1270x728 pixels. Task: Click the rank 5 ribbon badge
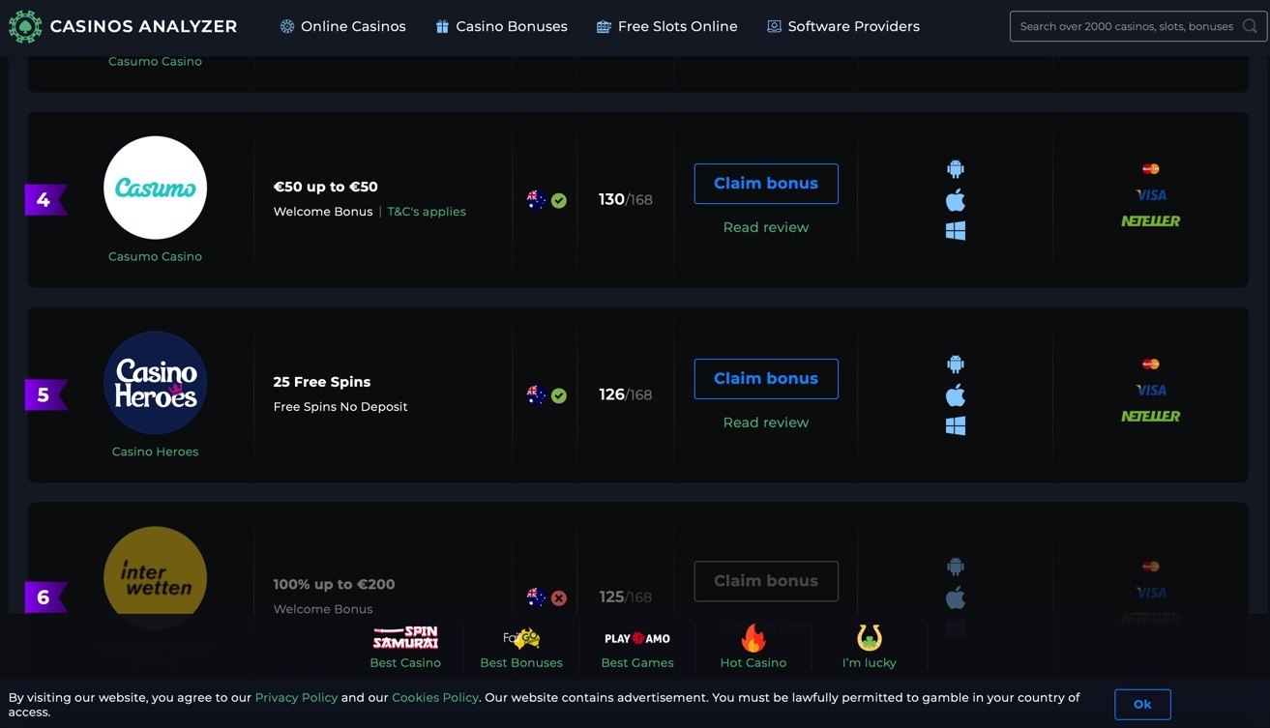pyautogui.click(x=45, y=395)
